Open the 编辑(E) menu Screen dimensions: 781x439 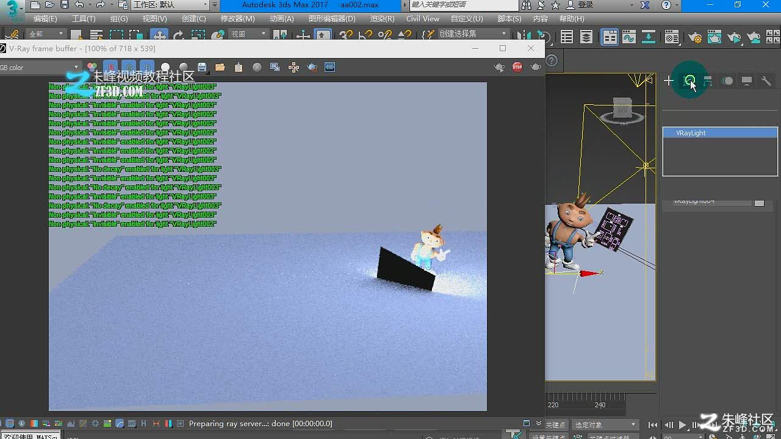45,19
